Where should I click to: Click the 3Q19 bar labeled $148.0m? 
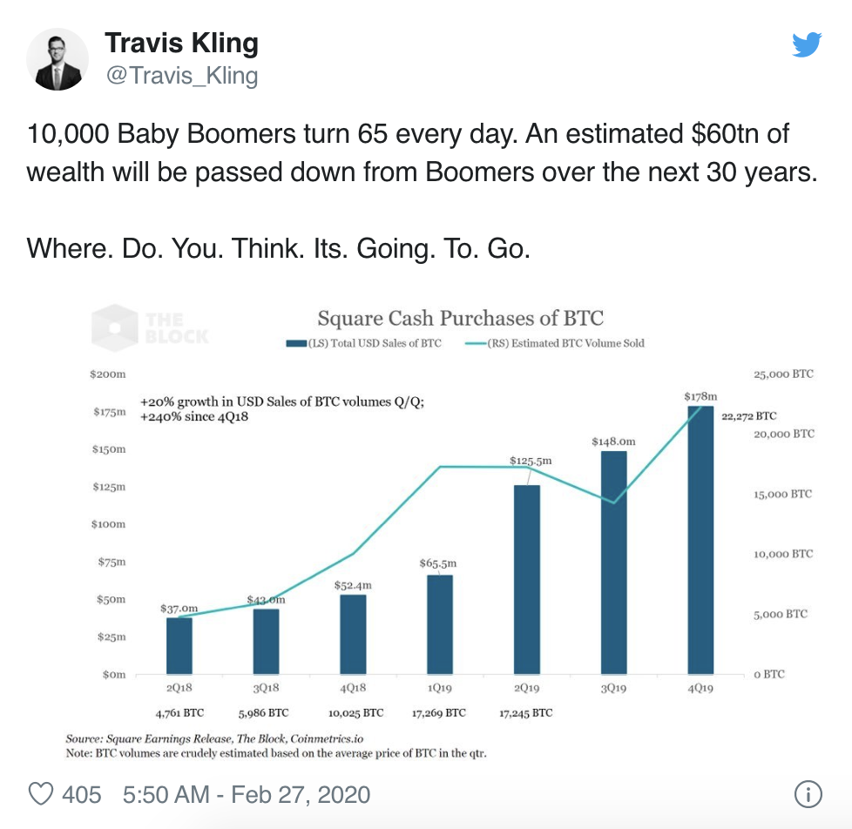[613, 563]
